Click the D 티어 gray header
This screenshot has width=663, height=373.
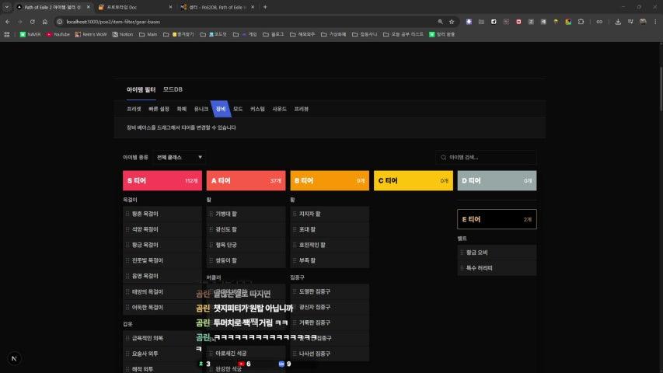pos(497,180)
